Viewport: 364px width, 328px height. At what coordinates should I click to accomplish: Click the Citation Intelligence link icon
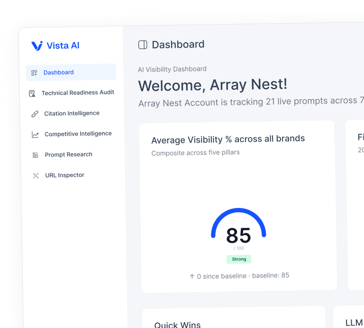35,114
